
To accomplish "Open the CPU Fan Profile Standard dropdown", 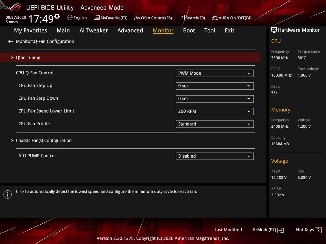I will click(215, 124).
